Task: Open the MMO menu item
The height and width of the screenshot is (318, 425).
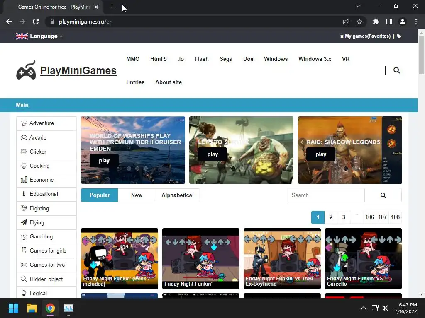Action: pyautogui.click(x=133, y=59)
